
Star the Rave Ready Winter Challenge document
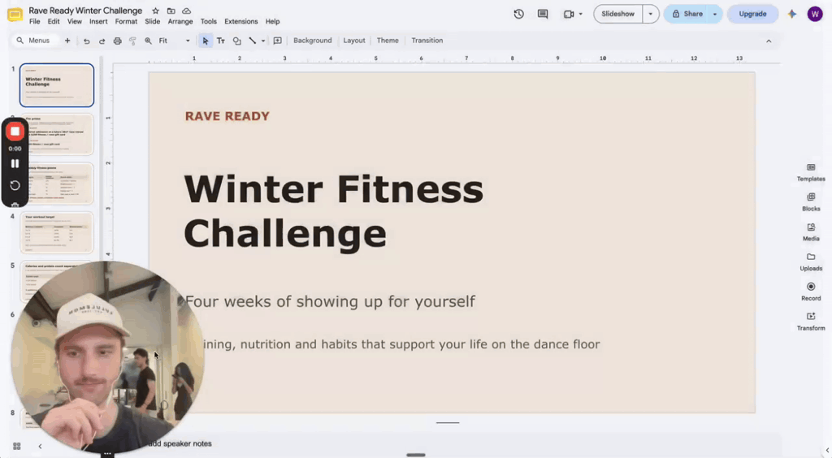click(x=155, y=11)
